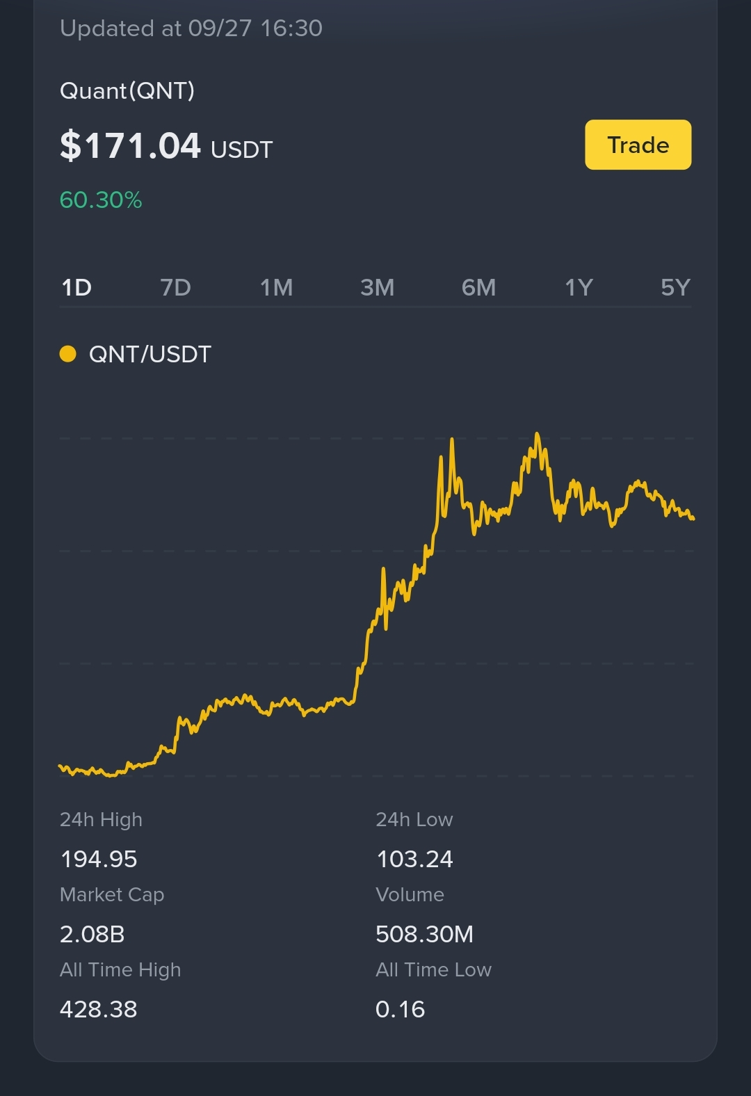Screen dimensions: 751x1096
Task: Select the 1D timeframe tab
Action: [76, 287]
